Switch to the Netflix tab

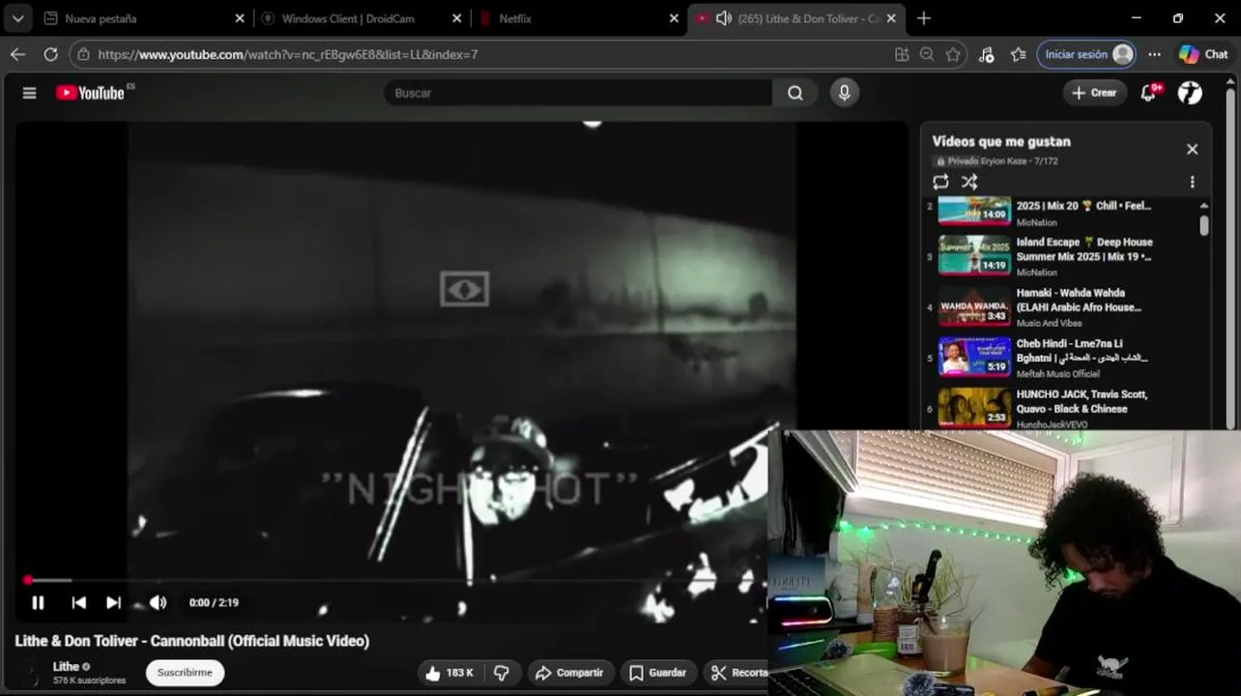coord(580,18)
